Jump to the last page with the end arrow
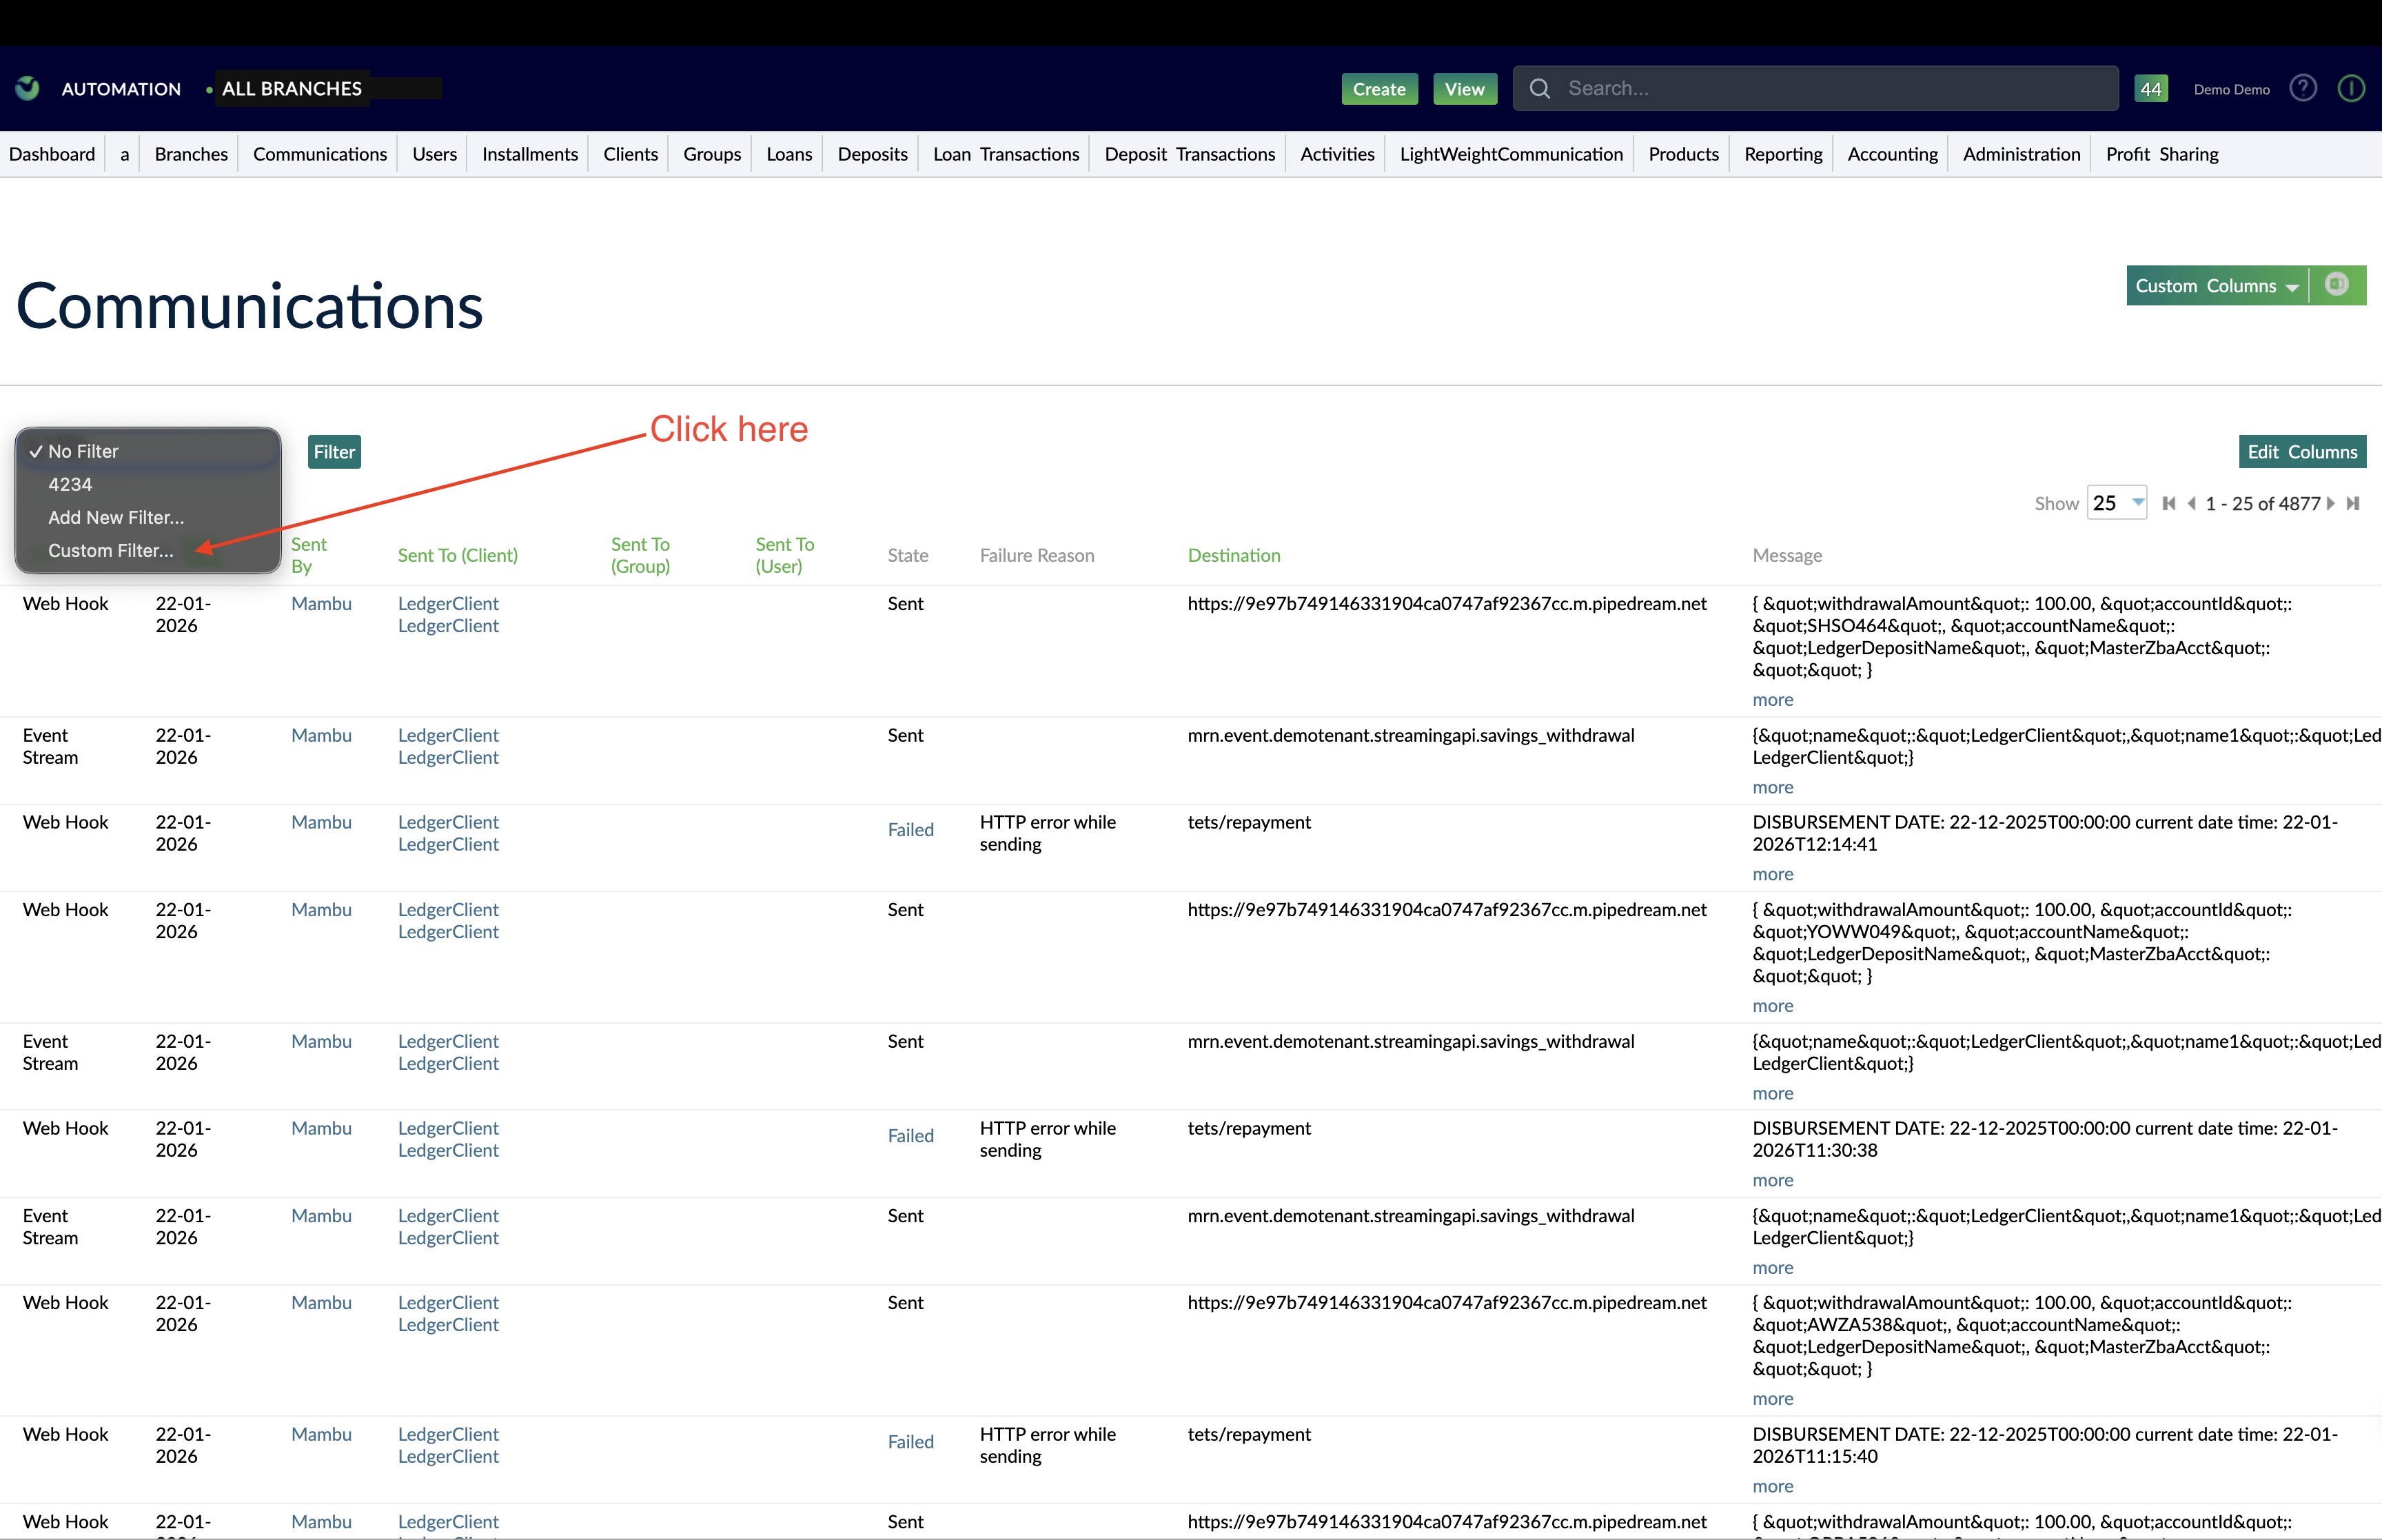 pos(2354,503)
